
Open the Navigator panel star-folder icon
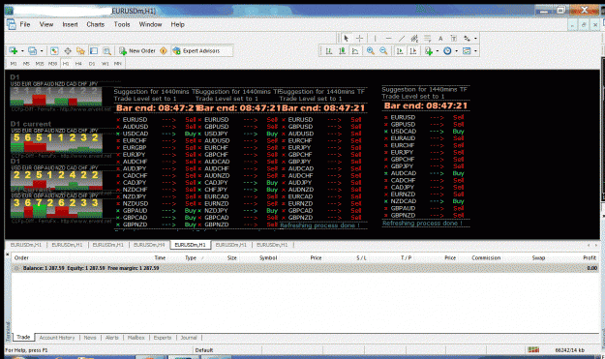[80, 51]
